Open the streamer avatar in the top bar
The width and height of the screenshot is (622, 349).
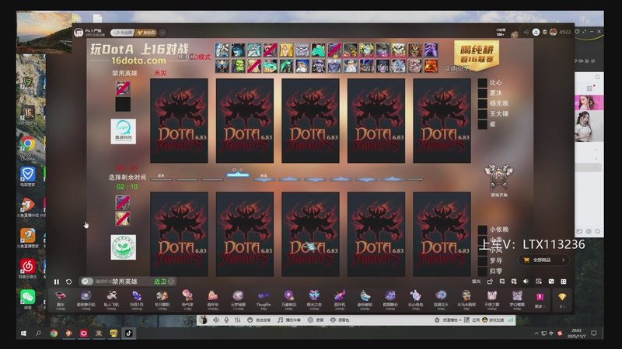79,33
